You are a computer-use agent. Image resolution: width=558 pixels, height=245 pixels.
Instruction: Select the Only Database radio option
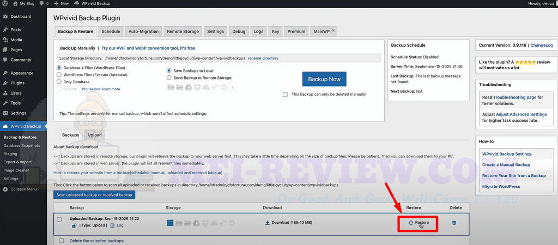click(59, 82)
